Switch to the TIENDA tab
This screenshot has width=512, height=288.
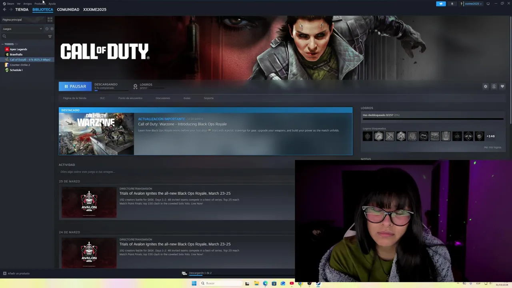point(22,9)
